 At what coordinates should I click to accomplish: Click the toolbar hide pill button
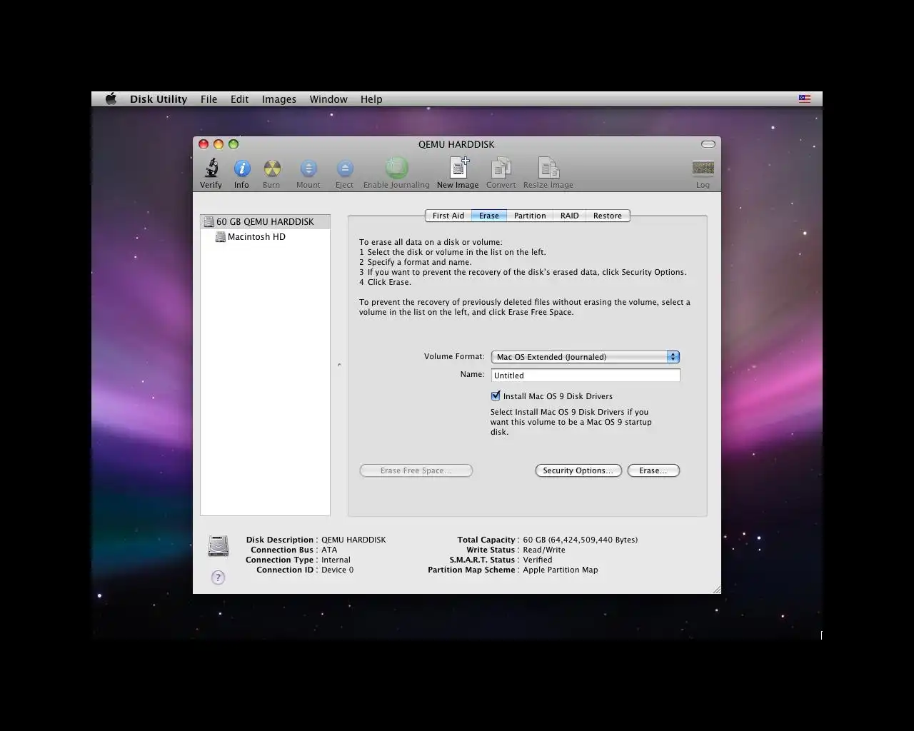click(708, 144)
